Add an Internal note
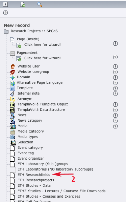 pyautogui.click(x=28, y=93)
